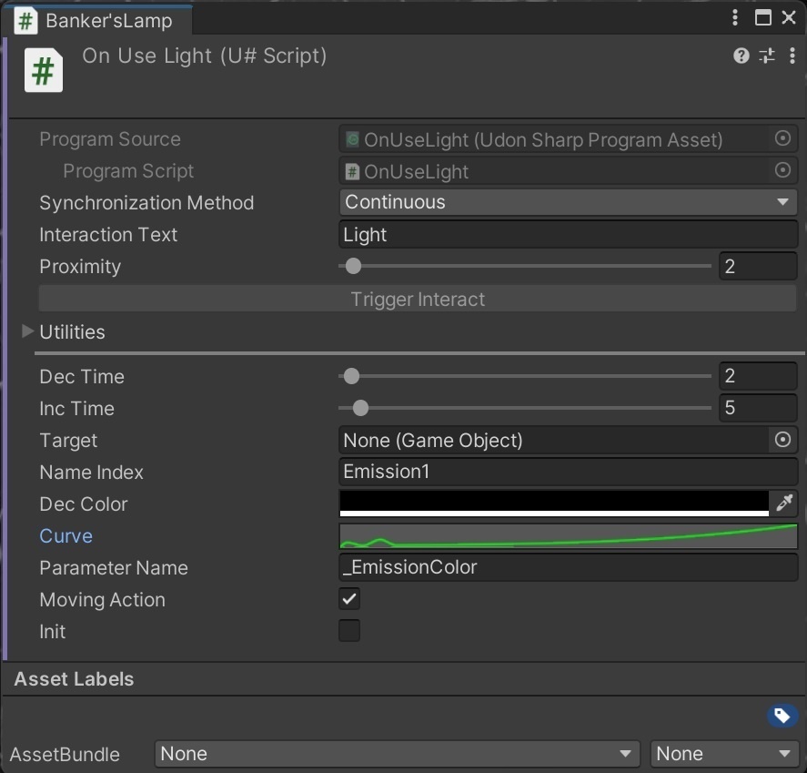Open the Synchronization Method dropdown
This screenshot has width=807, height=773.
(568, 202)
